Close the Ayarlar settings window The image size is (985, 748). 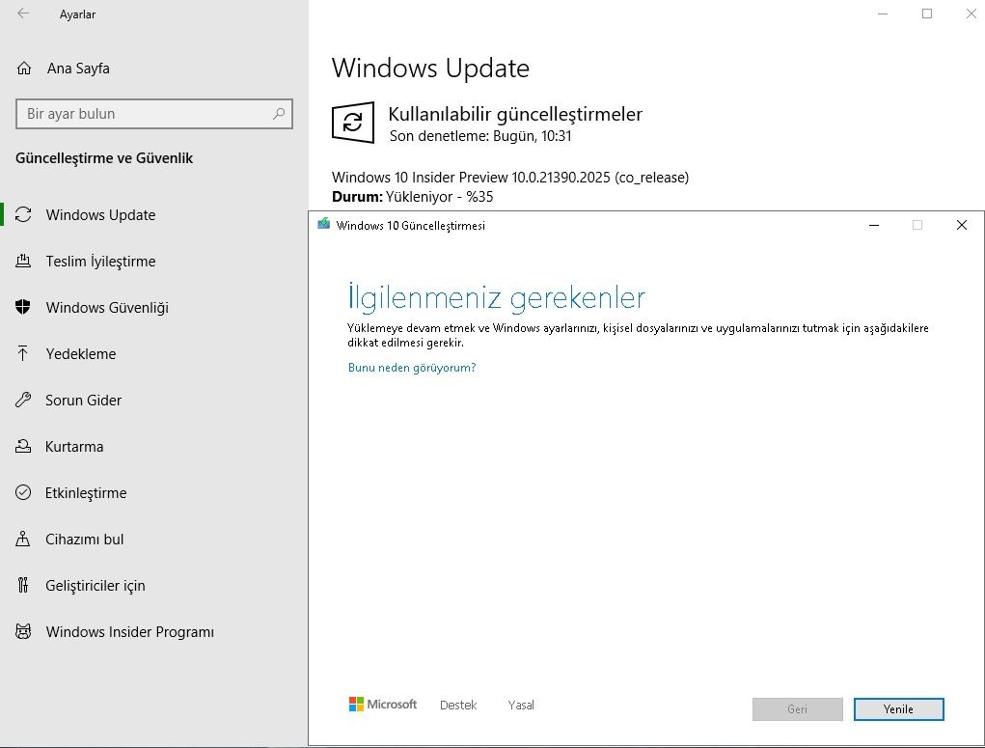pos(971,14)
